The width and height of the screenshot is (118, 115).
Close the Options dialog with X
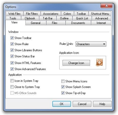(x=106, y=6)
